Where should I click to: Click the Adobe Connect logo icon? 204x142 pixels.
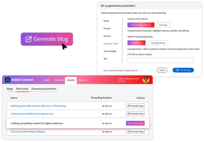click(8, 80)
